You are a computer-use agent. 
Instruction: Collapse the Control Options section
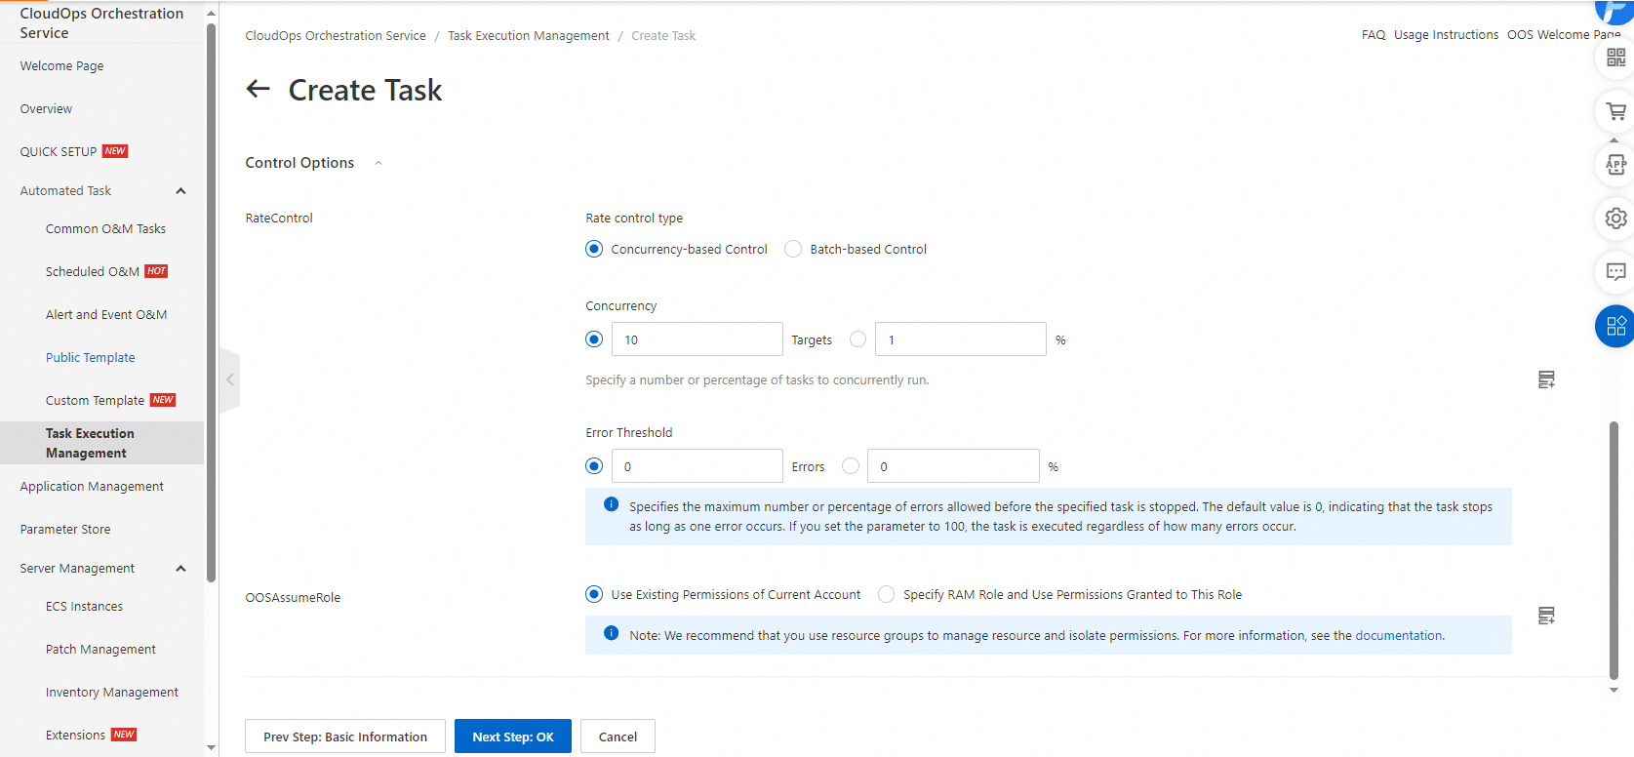[379, 163]
